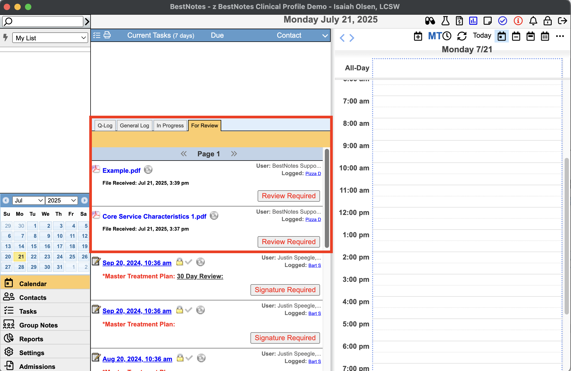571x371 pixels.
Task: Expand the Current Tasks header chevron
Action: (325, 36)
